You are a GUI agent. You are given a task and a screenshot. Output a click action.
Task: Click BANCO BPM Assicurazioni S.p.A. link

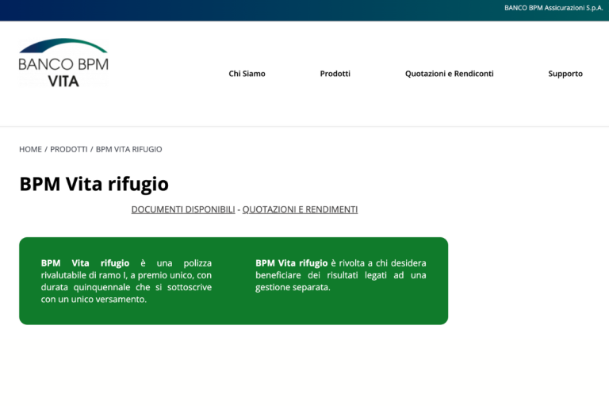(553, 8)
